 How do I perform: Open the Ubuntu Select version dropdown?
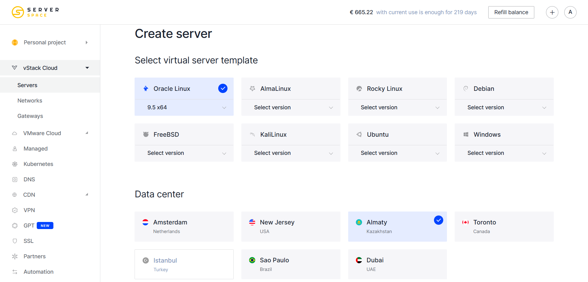click(397, 153)
